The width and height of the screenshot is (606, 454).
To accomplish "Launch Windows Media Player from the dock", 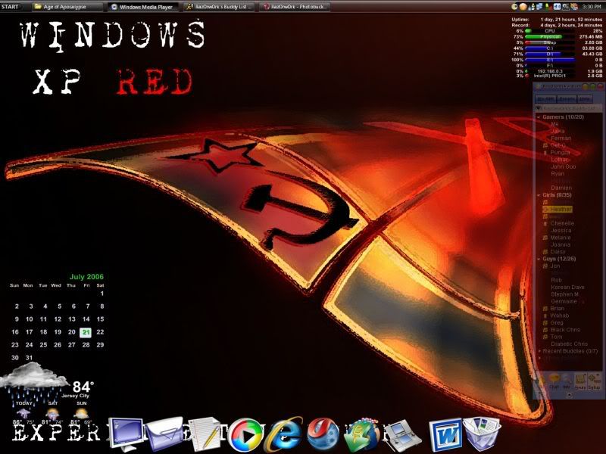I will (x=245, y=434).
